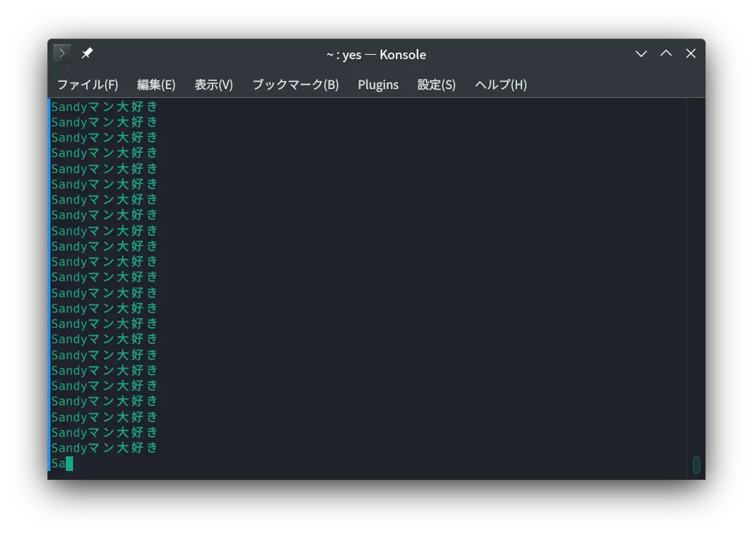Click empty terminal area right of the output
Screen dimensions: 753x536
click(424, 277)
